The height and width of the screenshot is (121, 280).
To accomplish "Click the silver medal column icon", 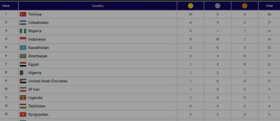I will click(x=217, y=6).
